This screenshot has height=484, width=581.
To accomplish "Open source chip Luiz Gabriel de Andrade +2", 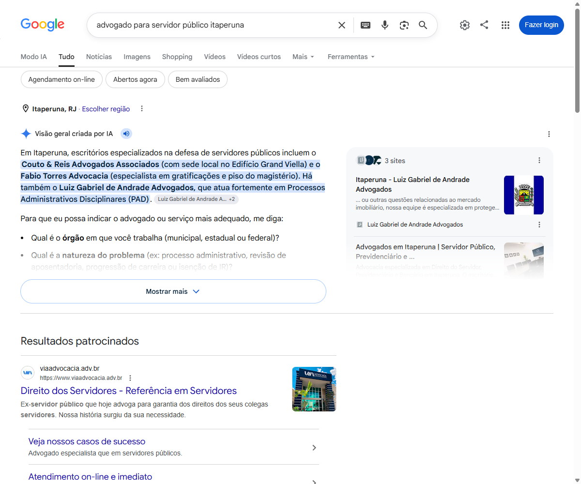I will tap(196, 199).
